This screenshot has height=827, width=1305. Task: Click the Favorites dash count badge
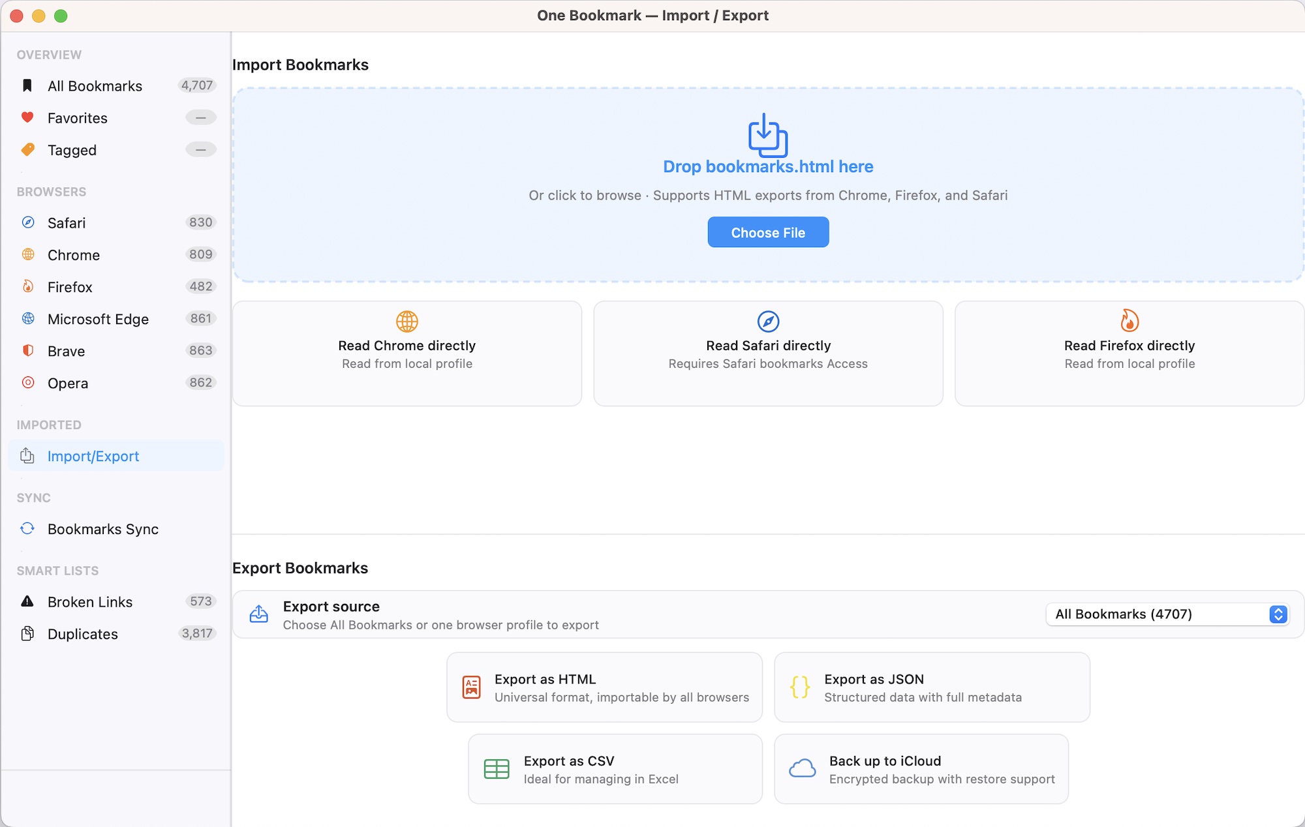tap(201, 117)
